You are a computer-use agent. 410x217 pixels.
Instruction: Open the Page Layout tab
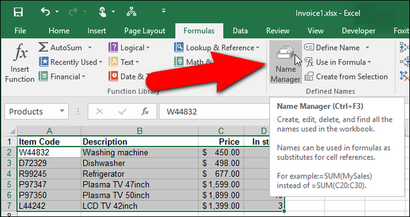click(x=145, y=31)
